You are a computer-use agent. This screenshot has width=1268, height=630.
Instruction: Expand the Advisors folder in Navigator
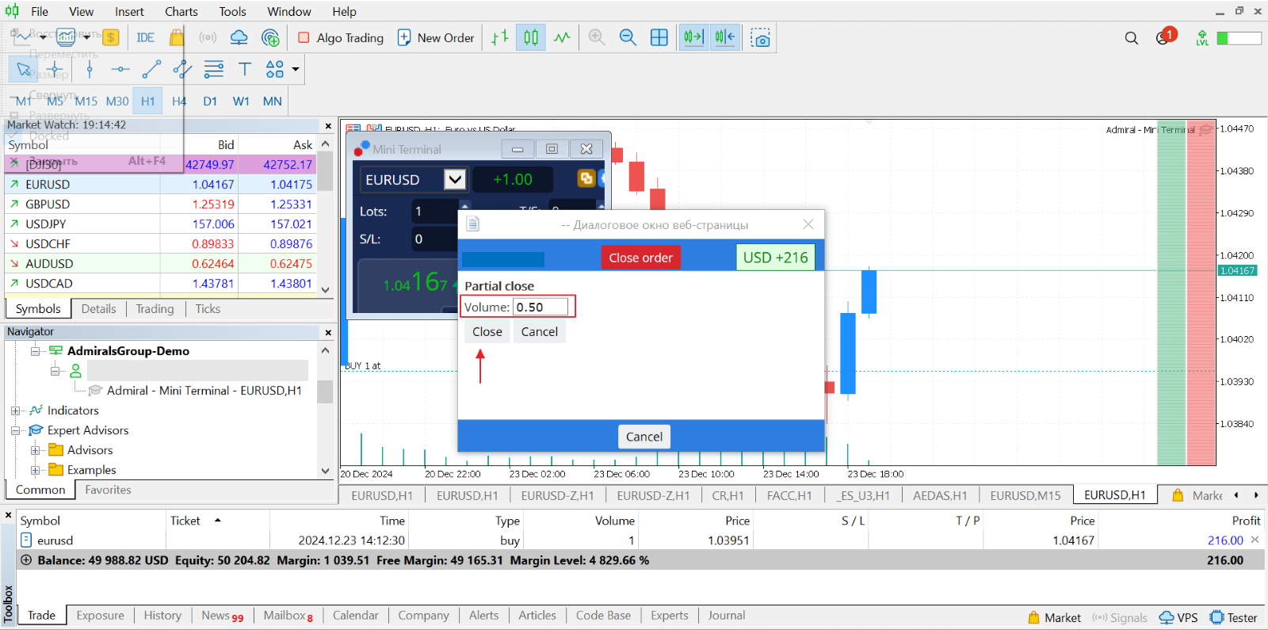(x=35, y=450)
